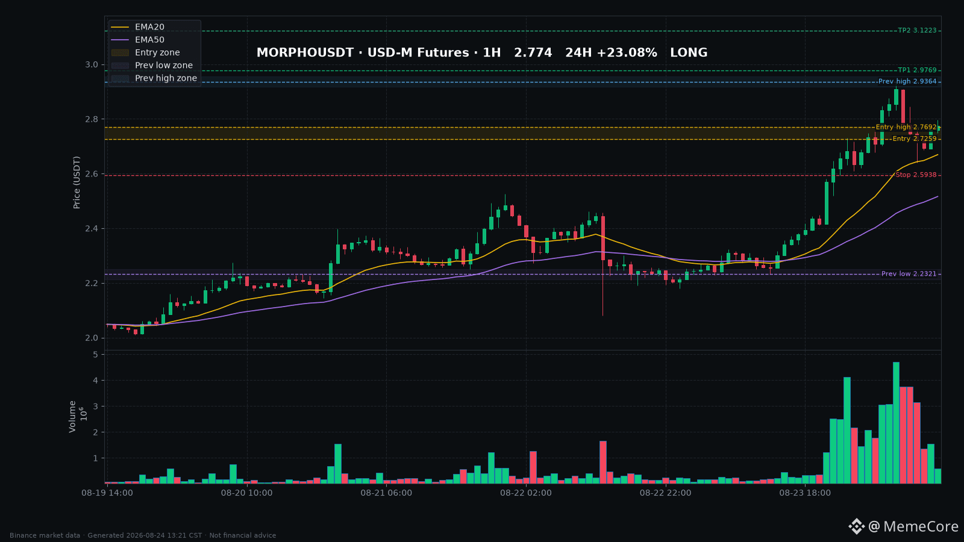Click the Prev low zone legend label

(164, 66)
